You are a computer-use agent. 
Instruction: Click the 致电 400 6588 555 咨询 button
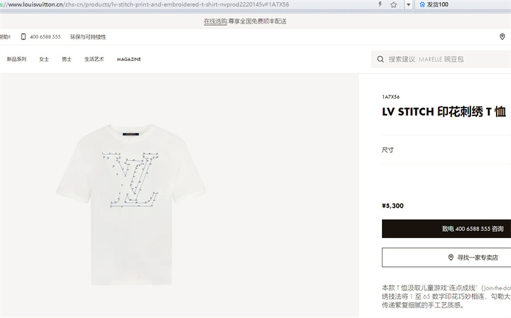point(447,229)
